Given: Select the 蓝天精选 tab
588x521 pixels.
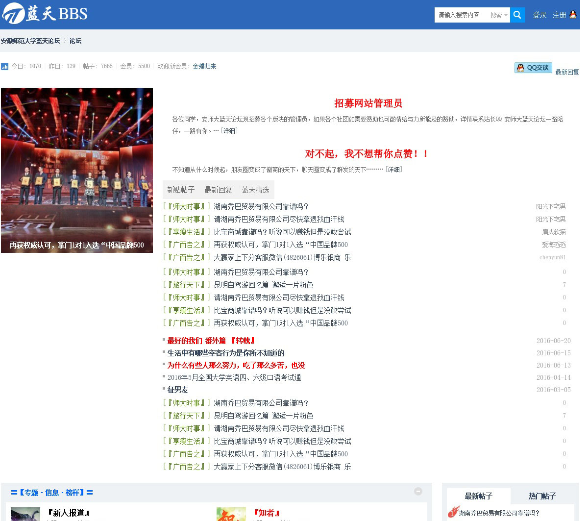Looking at the screenshot, I should 255,190.
